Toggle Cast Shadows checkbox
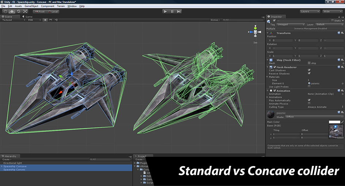Screen dimensions: 345x186 point(309,70)
